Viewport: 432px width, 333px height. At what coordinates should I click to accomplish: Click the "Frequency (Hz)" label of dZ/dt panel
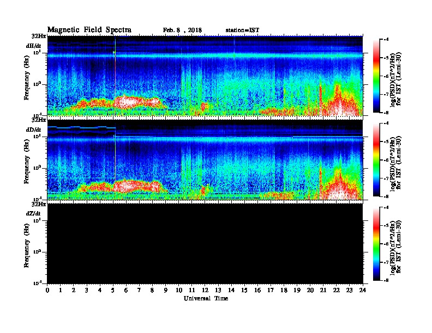(26, 245)
